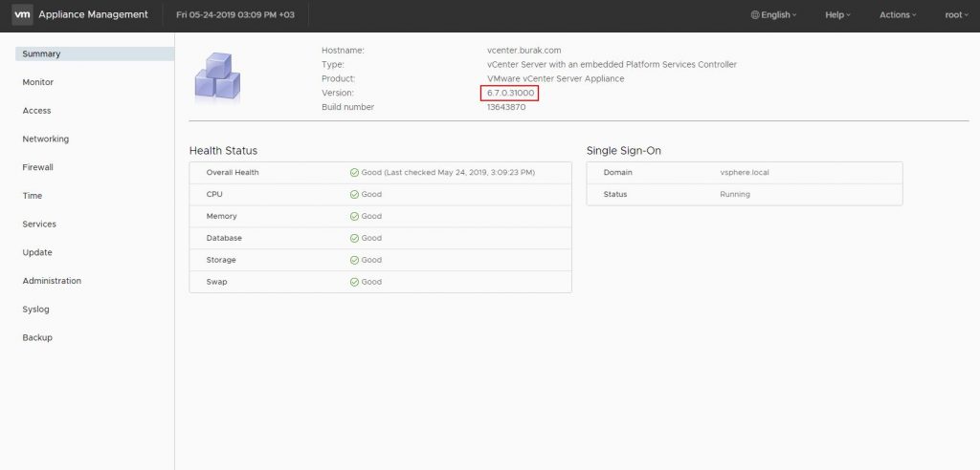Go to the Access section
Viewport: 980px width, 470px height.
pos(37,111)
